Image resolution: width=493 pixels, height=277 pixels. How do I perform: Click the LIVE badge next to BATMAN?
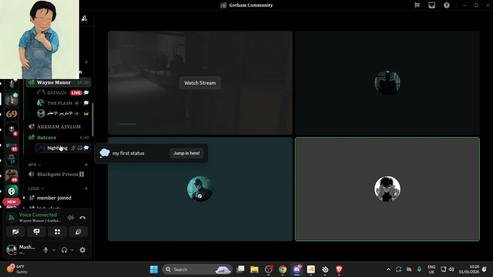[x=76, y=93]
